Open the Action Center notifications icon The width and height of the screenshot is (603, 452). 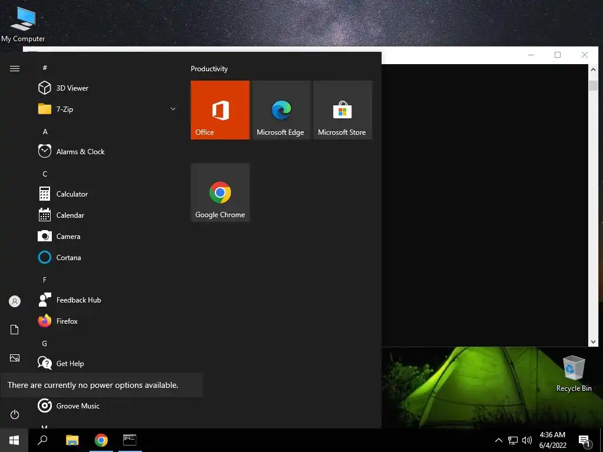click(x=585, y=440)
